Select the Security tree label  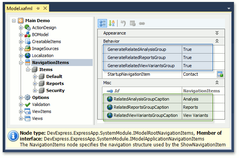click(x=55, y=90)
